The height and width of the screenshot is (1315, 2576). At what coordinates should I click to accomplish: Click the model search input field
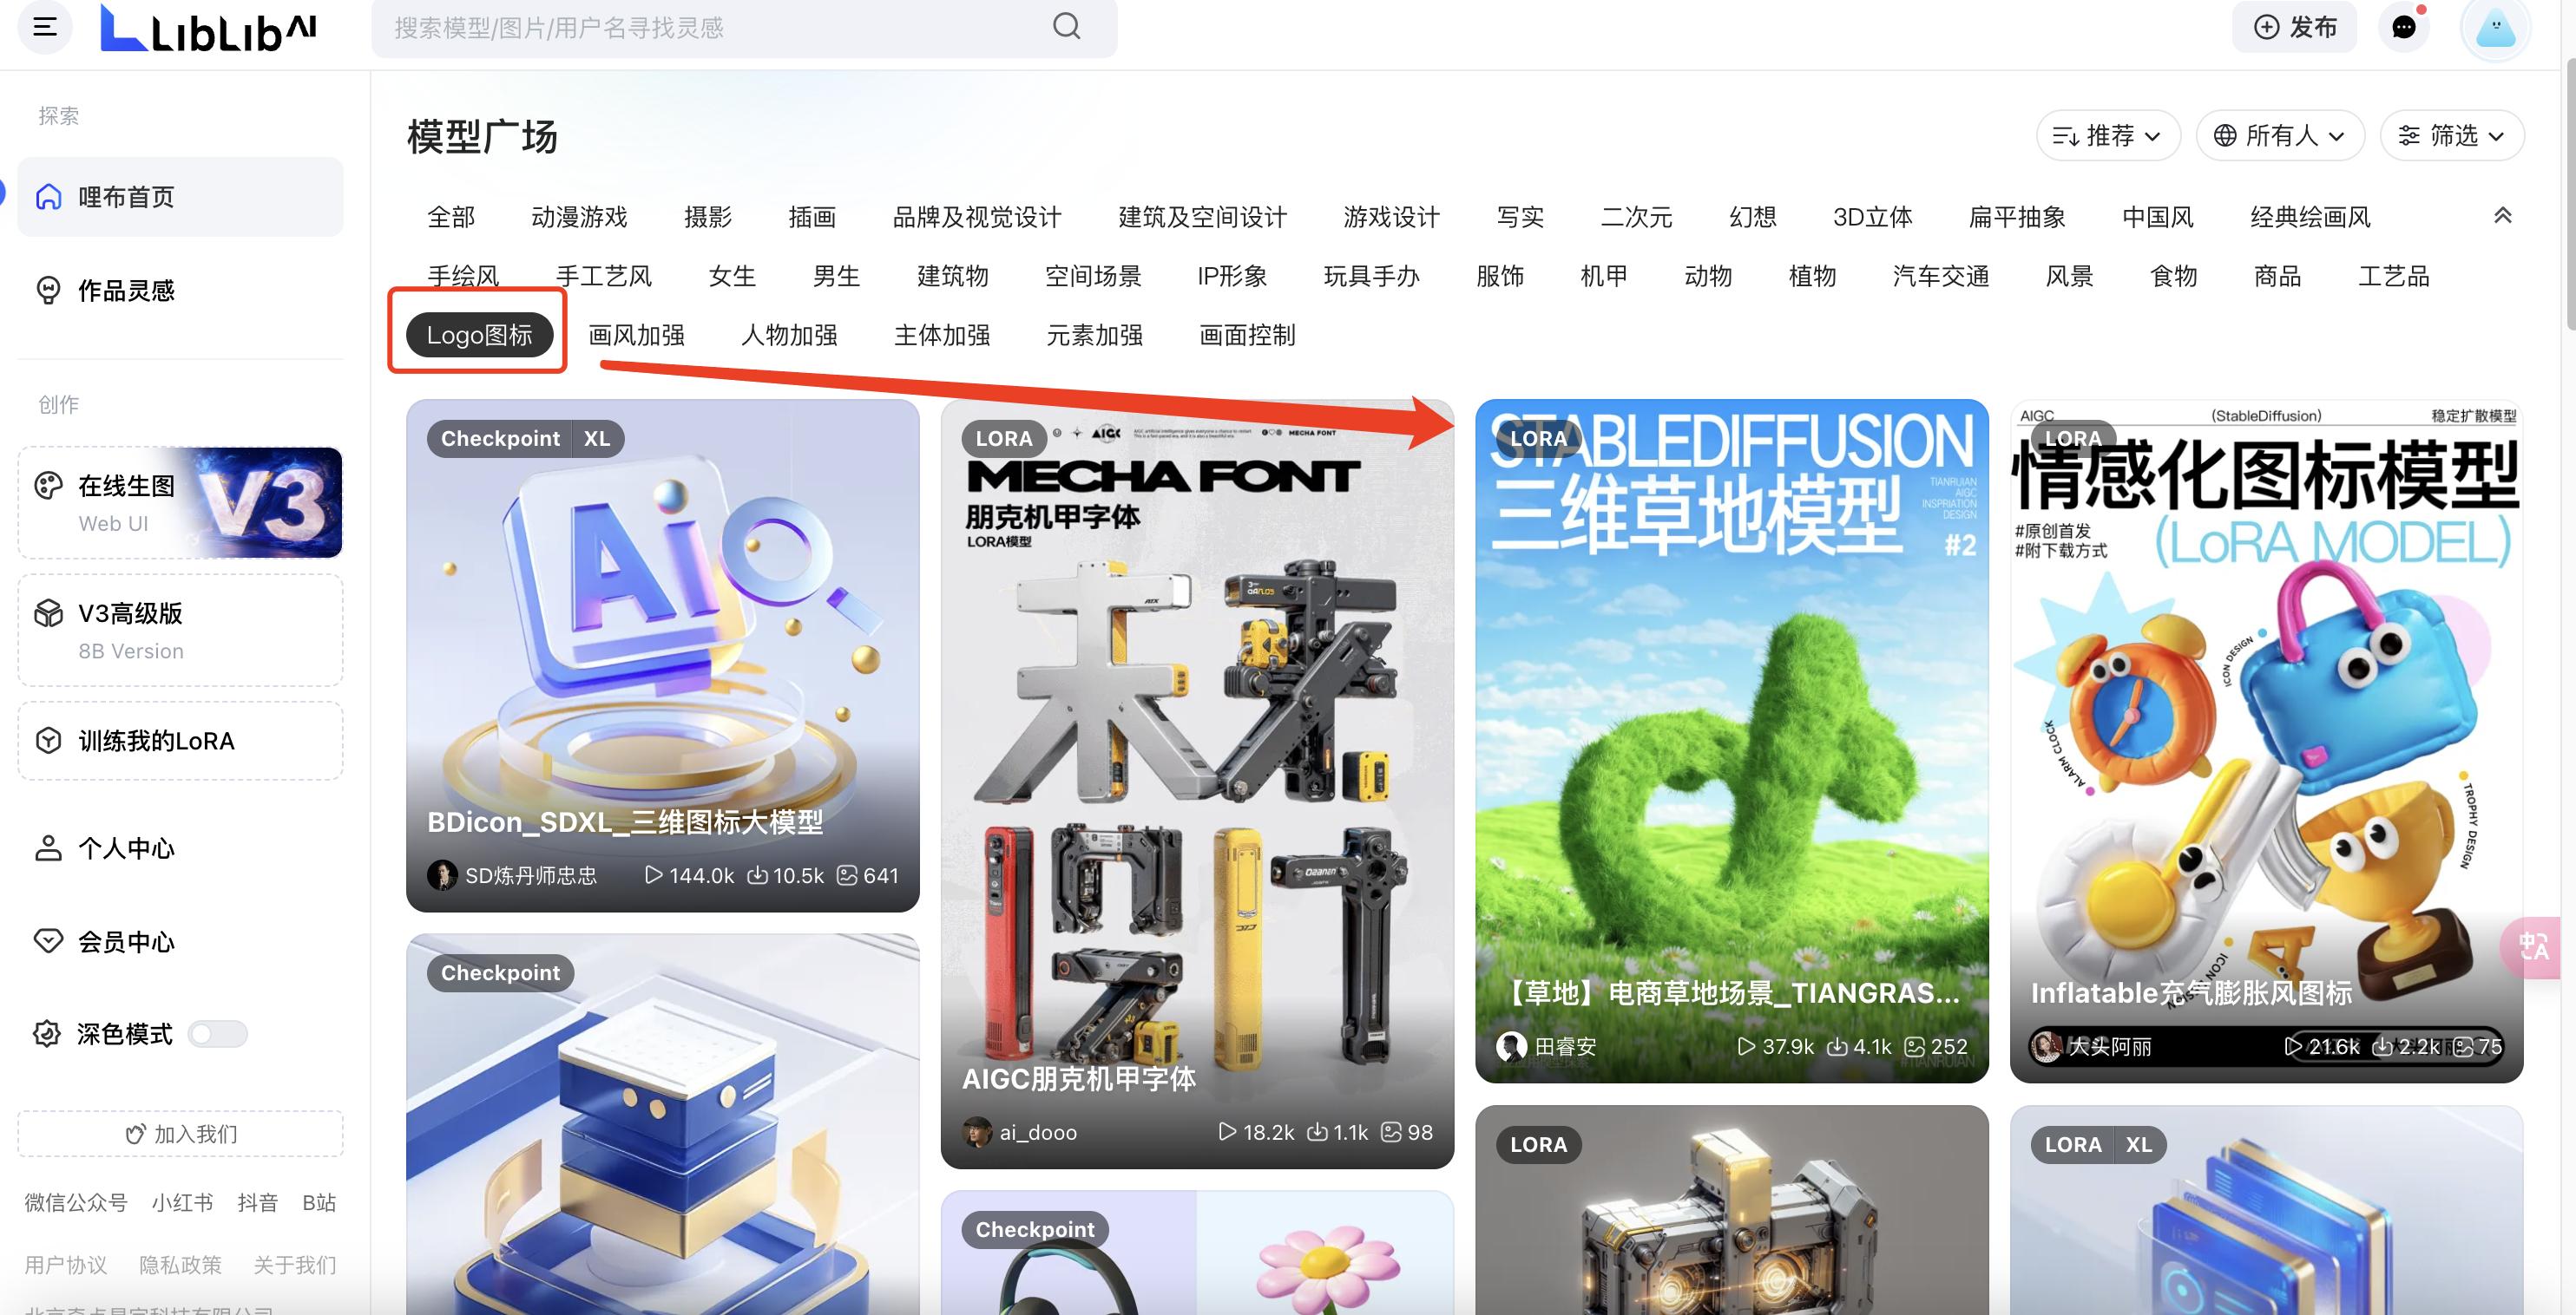tap(700, 28)
